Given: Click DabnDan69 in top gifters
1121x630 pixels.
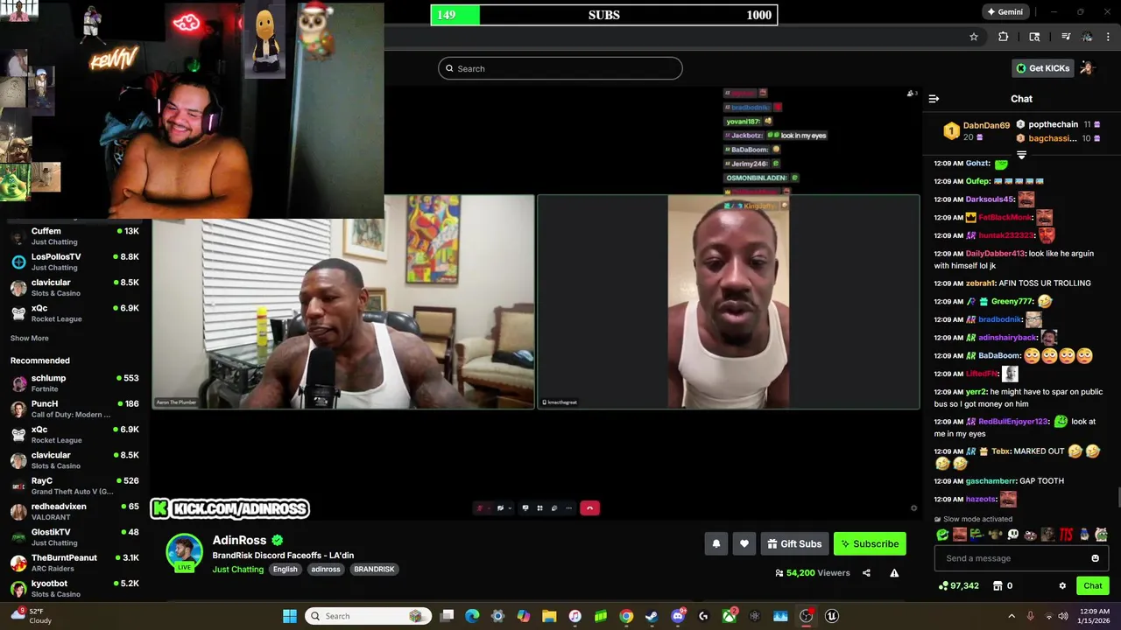Looking at the screenshot, I should click(986, 125).
